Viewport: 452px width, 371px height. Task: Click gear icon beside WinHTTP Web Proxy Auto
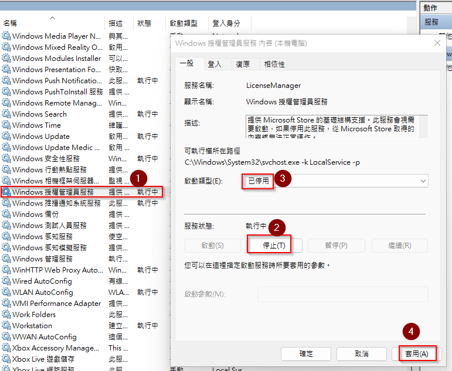point(6,270)
